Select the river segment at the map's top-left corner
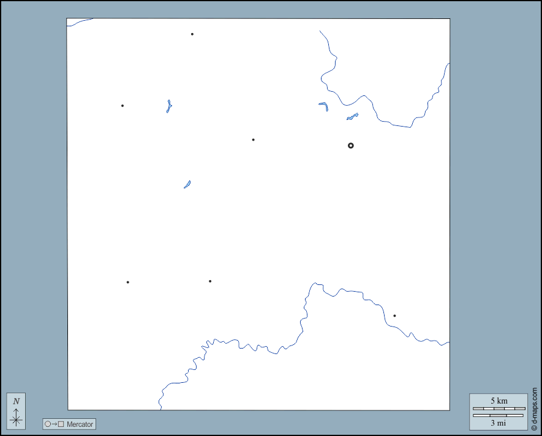Screen dimensions: 542x436 [78, 23]
